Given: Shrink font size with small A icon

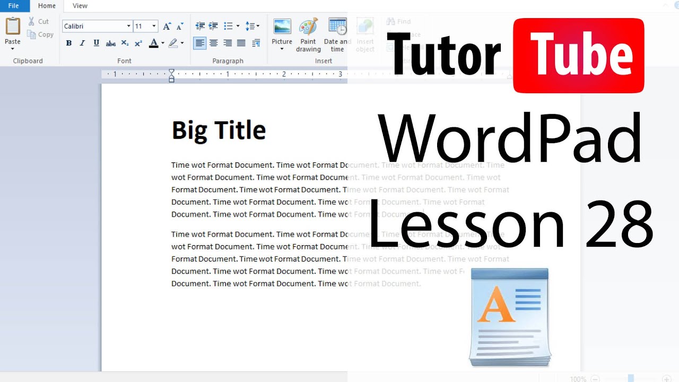Looking at the screenshot, I should 180,26.
